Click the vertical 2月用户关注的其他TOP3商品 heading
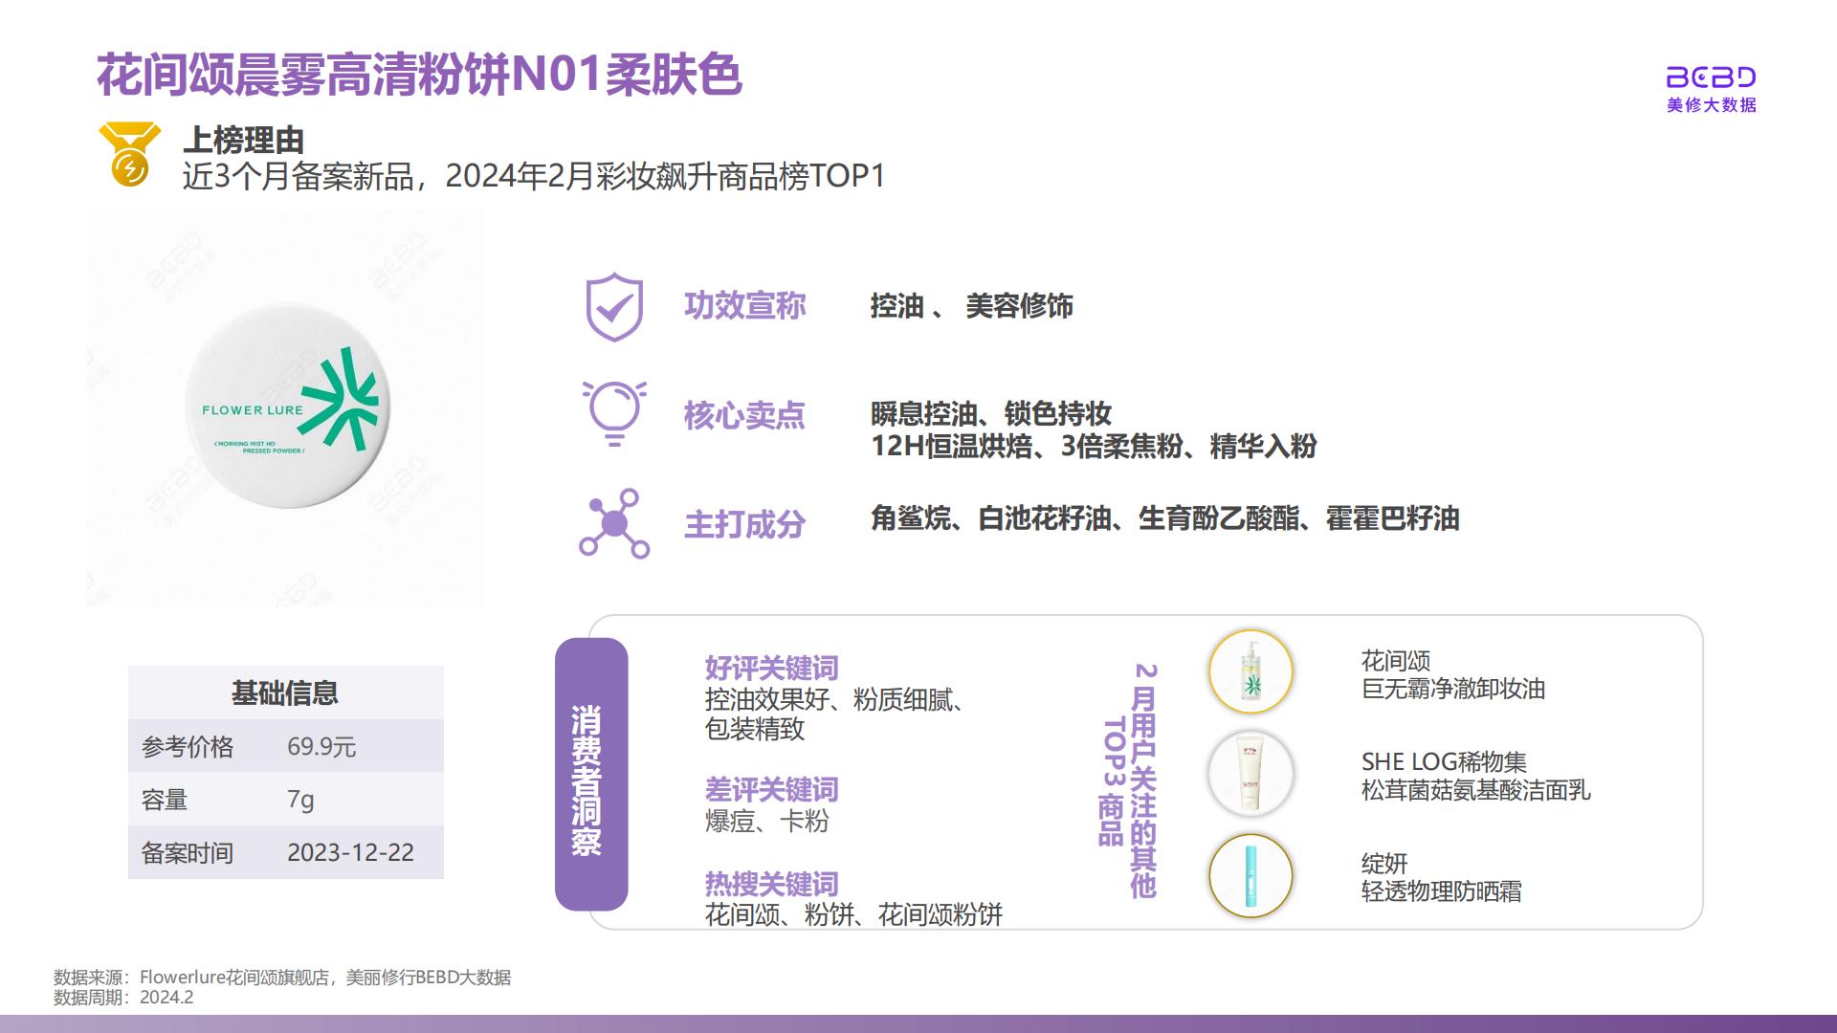1837x1033 pixels. coord(1128,780)
